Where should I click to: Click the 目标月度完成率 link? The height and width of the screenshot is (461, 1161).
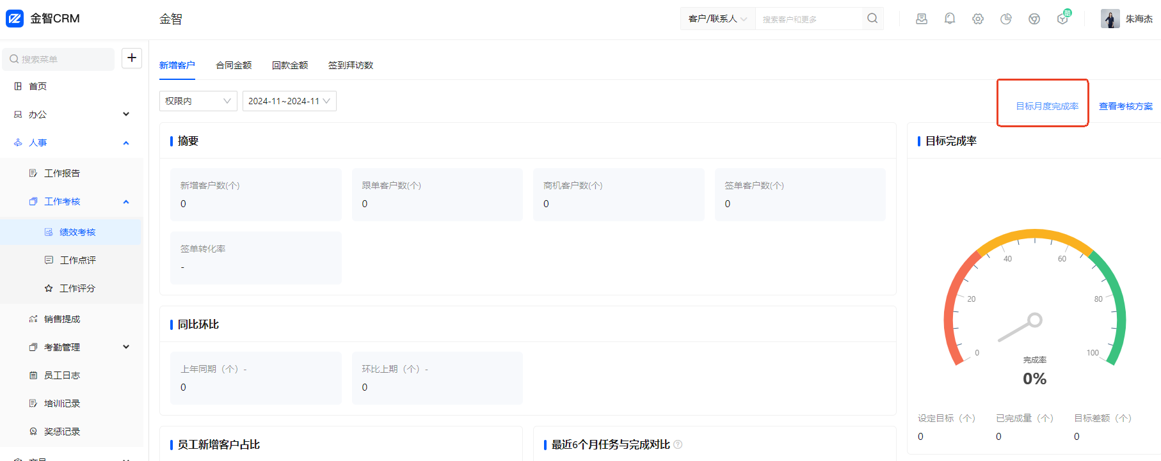coord(1047,106)
